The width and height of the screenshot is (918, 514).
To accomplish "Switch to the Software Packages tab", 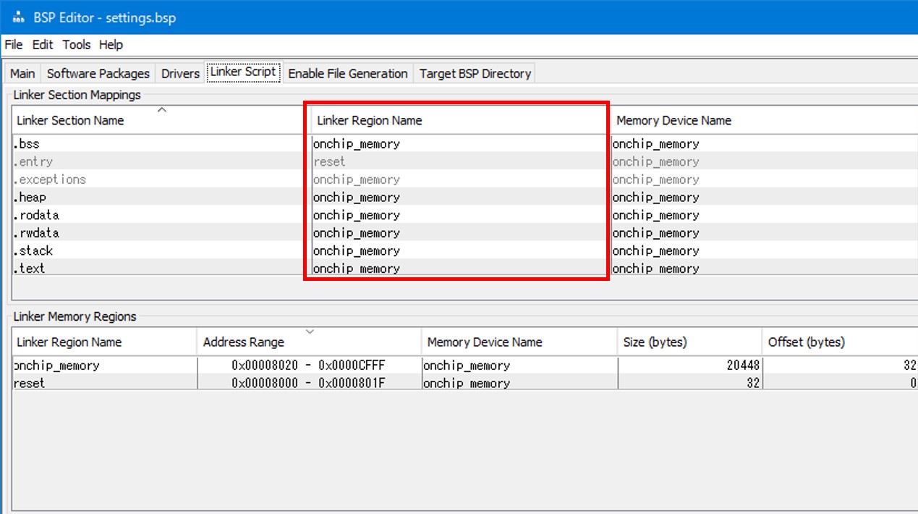I will [x=98, y=73].
